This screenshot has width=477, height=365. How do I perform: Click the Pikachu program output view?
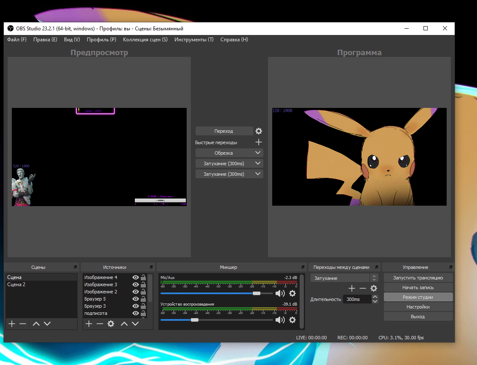point(359,157)
